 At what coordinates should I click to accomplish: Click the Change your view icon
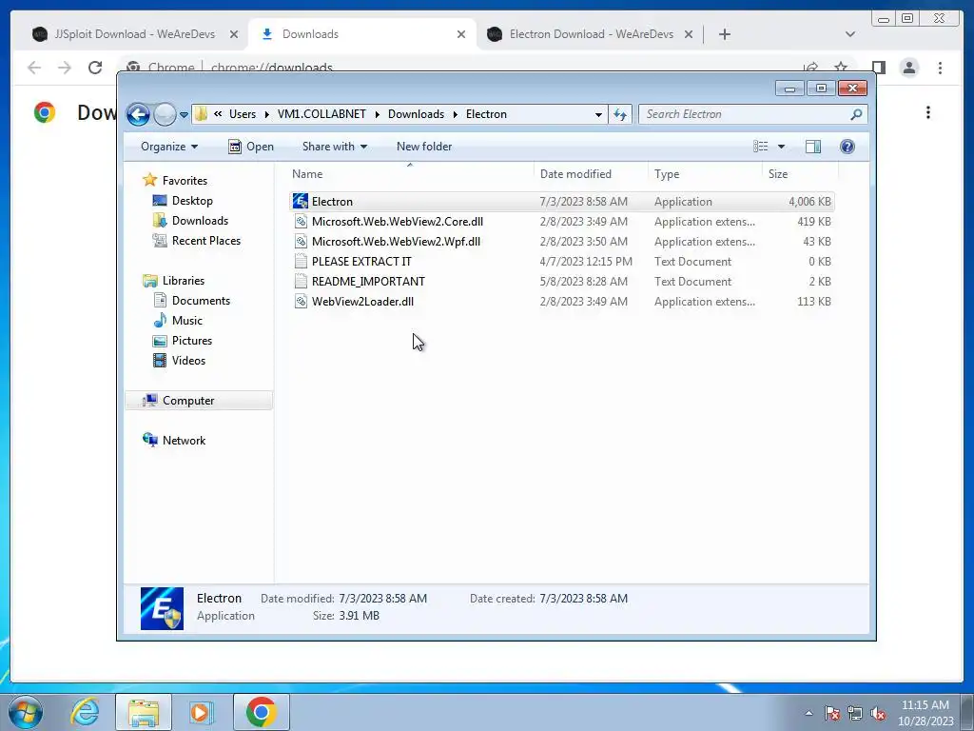click(x=761, y=147)
